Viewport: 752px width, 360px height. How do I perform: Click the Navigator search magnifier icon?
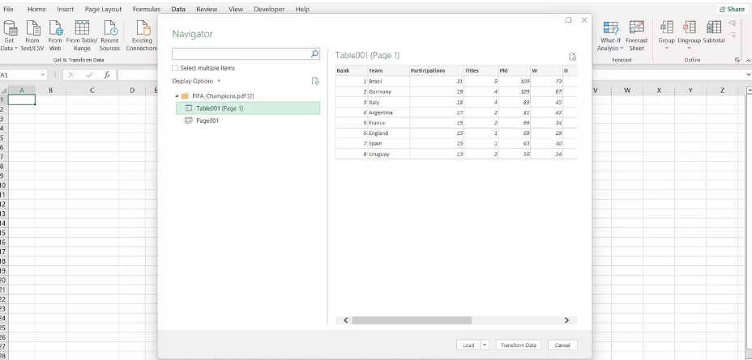[314, 53]
